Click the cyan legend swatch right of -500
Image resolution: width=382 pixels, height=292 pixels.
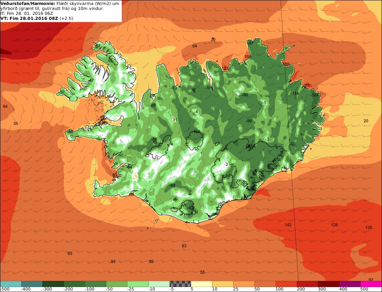(11, 284)
